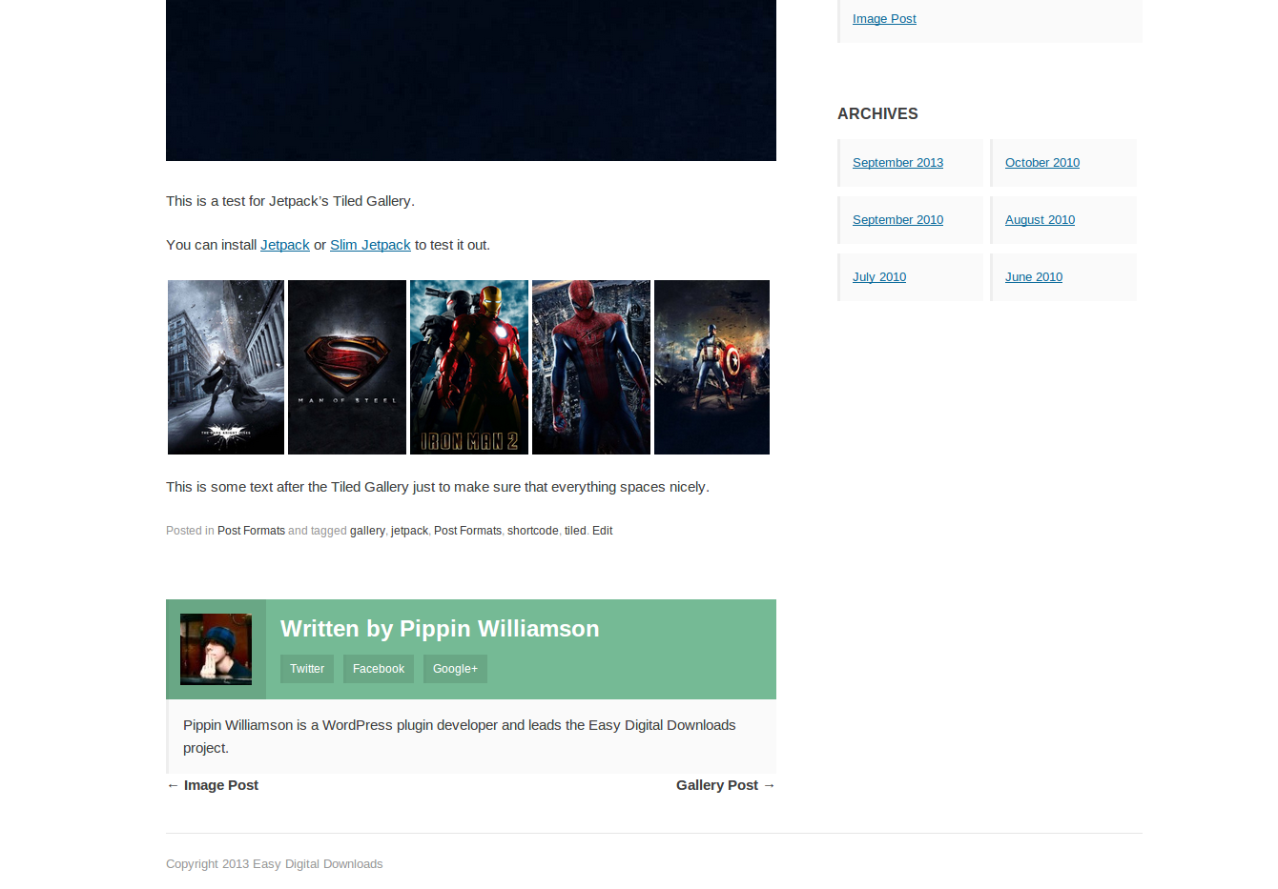Screen dimensions: 1278x889
Task: Open the author's Google+ button
Action: (455, 669)
